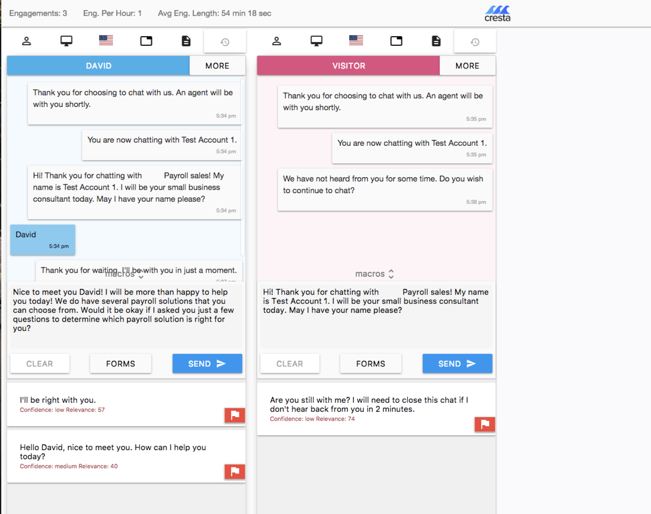Switch to the DAVID tab
The image size is (651, 514).
[x=98, y=66]
